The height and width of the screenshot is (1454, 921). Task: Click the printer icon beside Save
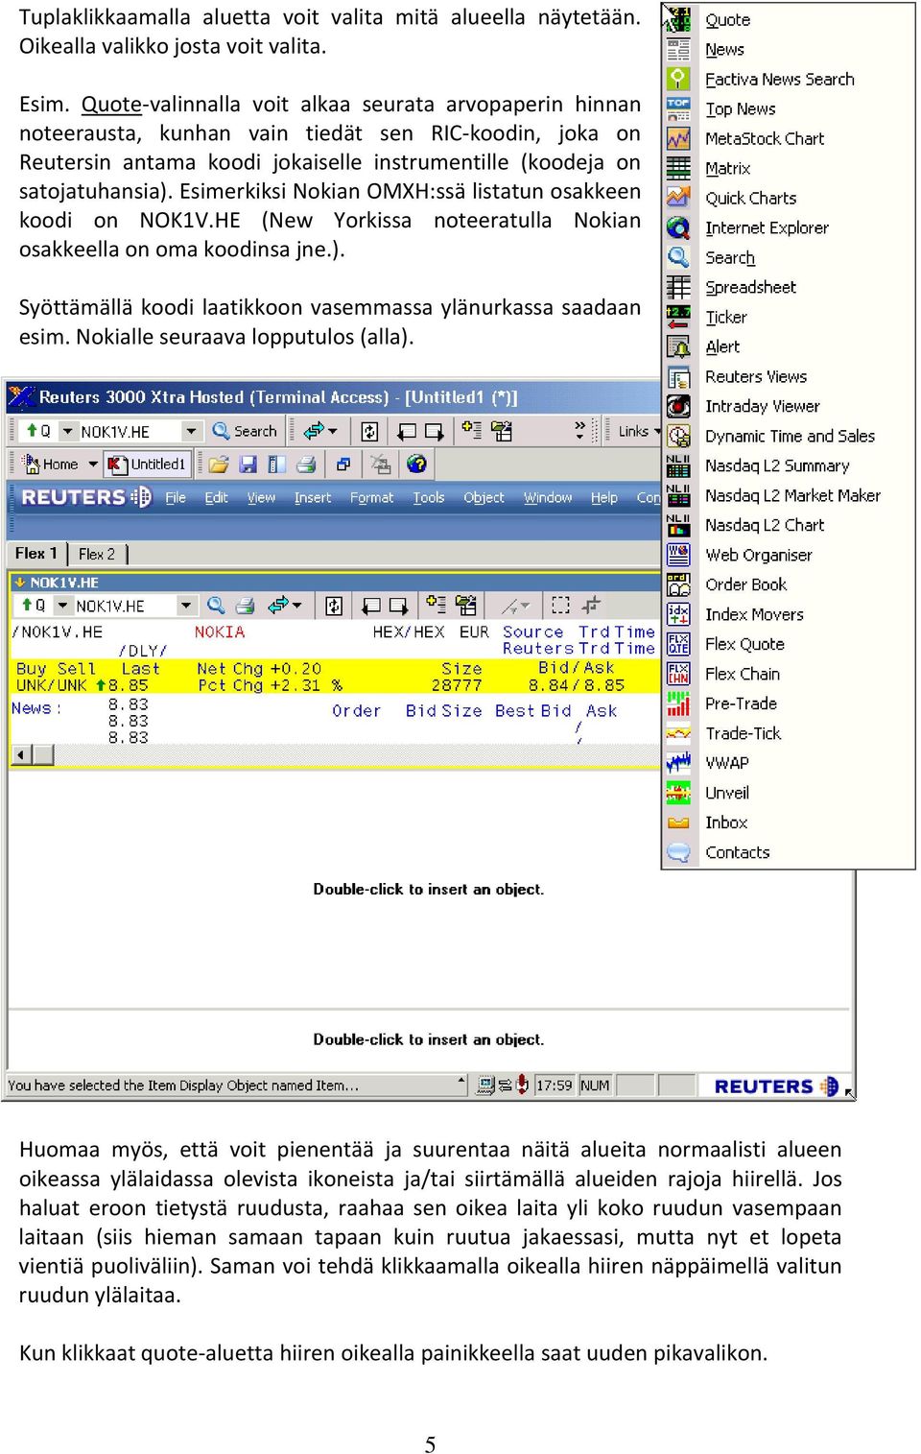point(306,465)
